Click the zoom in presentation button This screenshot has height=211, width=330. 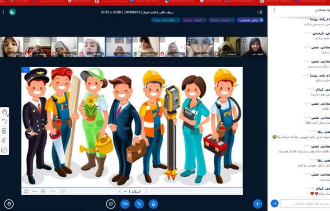(43, 191)
